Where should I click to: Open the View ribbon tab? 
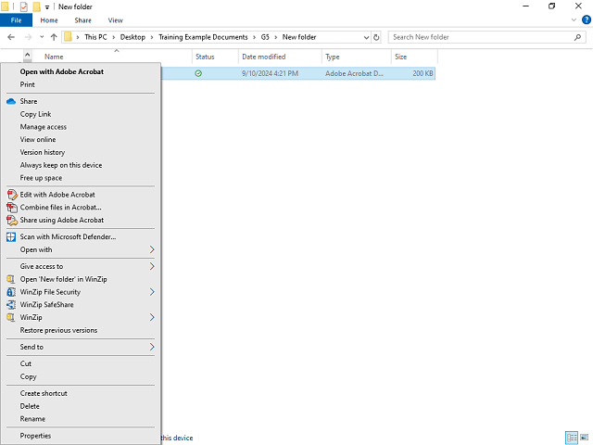click(115, 19)
